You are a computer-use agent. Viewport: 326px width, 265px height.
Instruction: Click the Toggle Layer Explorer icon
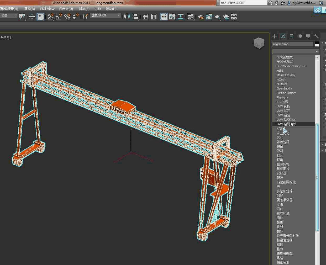(154, 17)
